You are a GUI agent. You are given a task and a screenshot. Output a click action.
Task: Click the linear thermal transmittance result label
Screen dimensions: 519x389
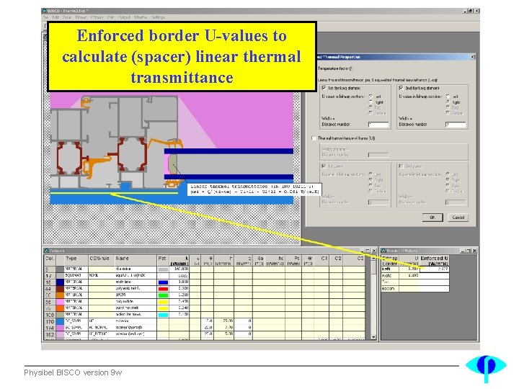click(254, 189)
